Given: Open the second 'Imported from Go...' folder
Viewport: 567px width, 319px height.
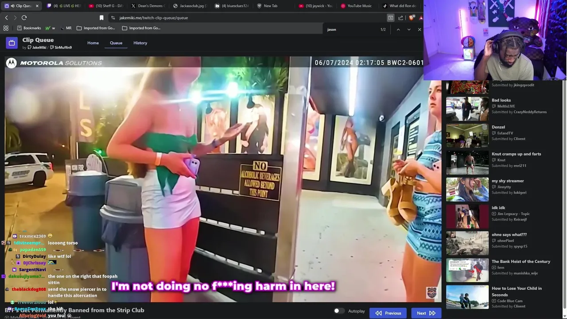Looking at the screenshot, I should 141,28.
